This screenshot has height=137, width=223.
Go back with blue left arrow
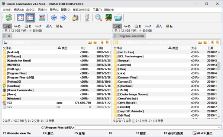tap(54, 17)
